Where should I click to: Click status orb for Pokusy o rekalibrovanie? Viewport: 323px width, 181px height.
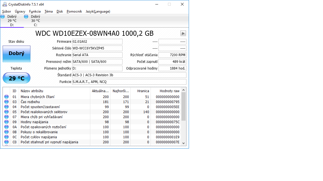[x=7, y=132]
